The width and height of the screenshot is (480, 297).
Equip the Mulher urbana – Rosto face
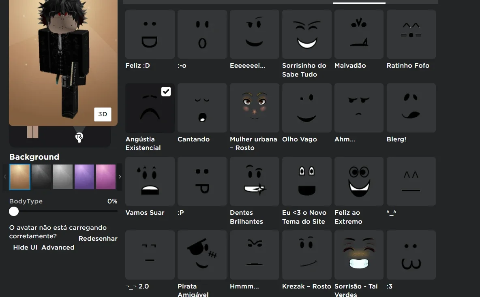pyautogui.click(x=254, y=108)
